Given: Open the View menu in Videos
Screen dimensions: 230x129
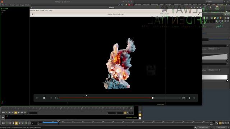Looking at the screenshot, I should point(42,10).
